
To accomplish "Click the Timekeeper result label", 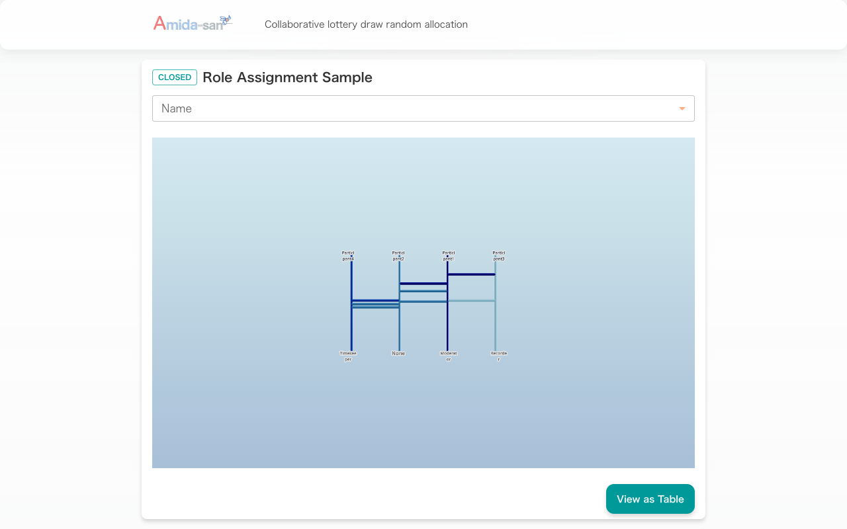I will point(348,356).
